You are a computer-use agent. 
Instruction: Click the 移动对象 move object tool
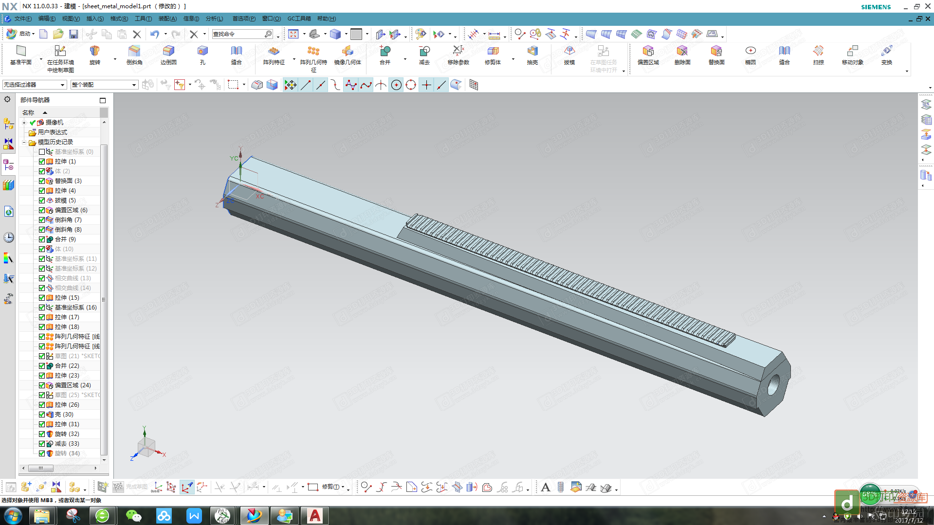coord(853,55)
